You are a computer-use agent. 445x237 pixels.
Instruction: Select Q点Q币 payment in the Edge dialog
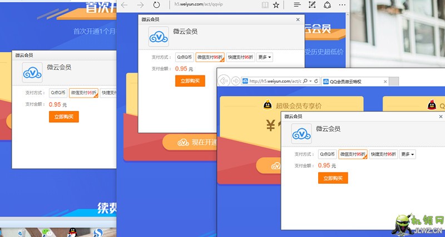pyautogui.click(x=185, y=57)
